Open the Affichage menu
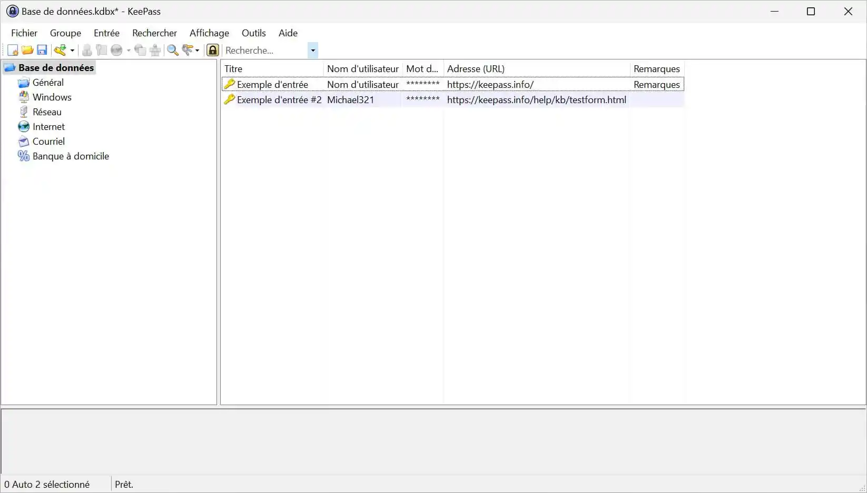 [209, 33]
